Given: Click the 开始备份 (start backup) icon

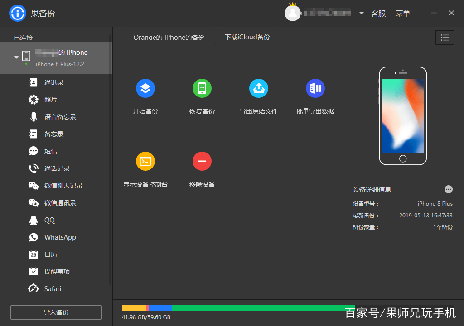Looking at the screenshot, I should coord(145,88).
